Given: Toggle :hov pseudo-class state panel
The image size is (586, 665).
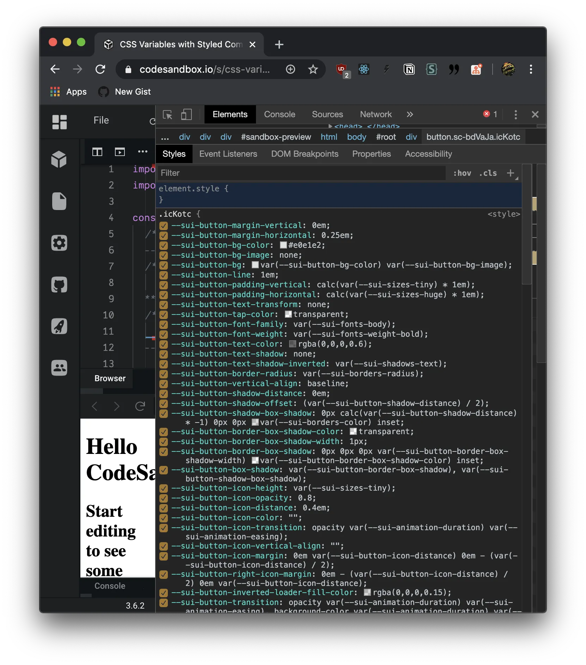Looking at the screenshot, I should (x=462, y=173).
